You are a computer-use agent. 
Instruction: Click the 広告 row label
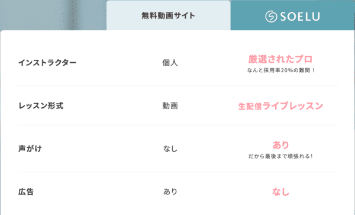coord(26,192)
